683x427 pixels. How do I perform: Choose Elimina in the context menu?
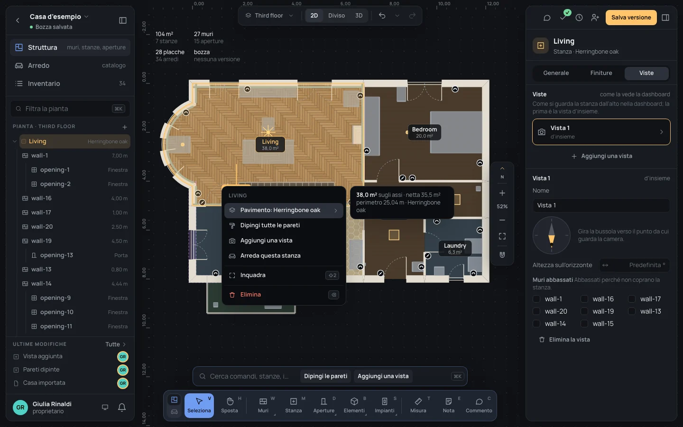[284, 295]
